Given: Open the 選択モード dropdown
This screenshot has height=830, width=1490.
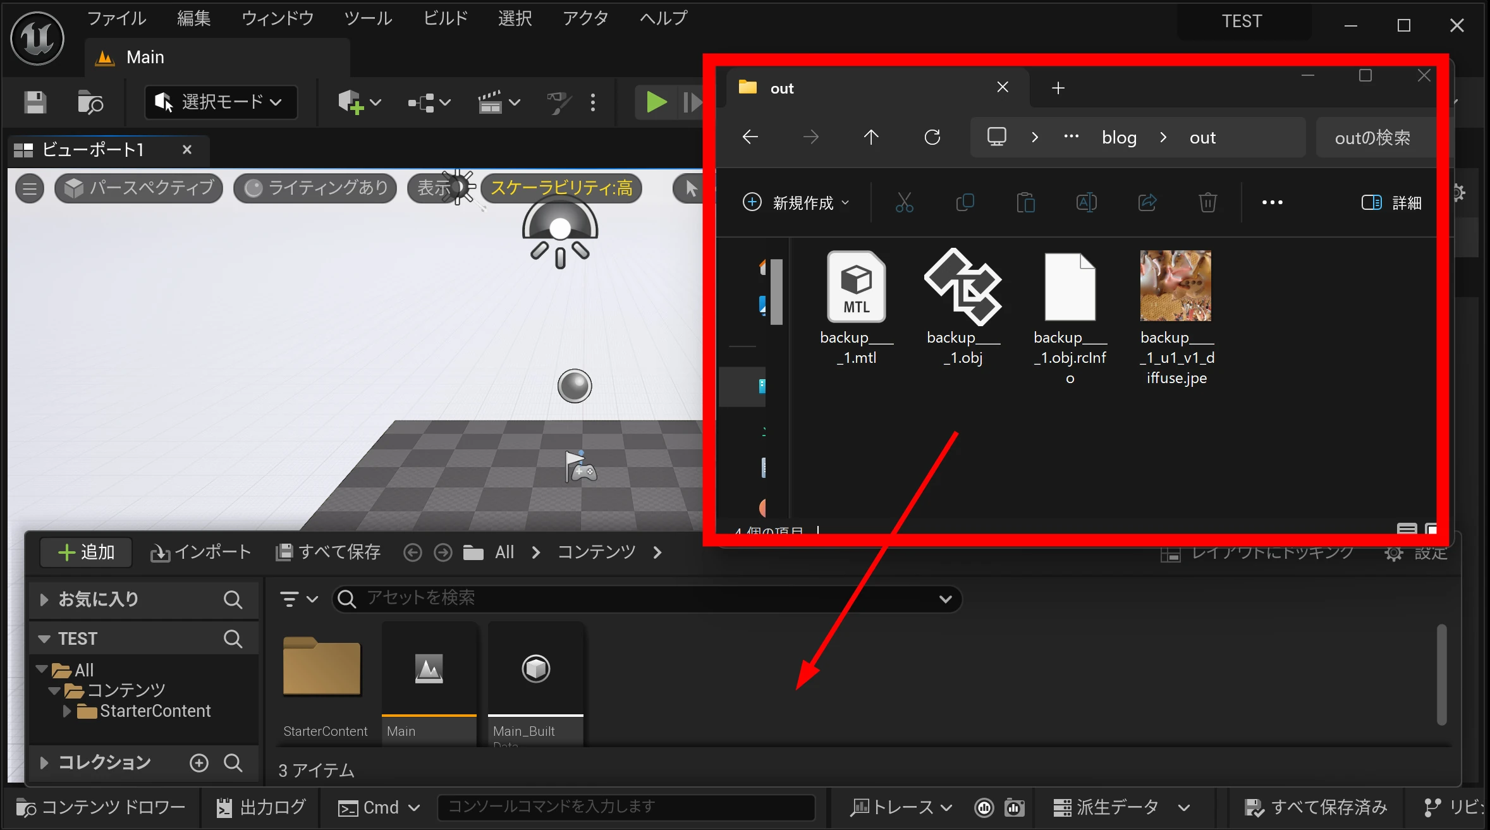Looking at the screenshot, I should 221,102.
